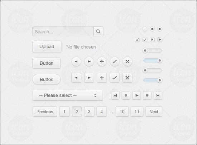Click the Next pagination button
This screenshot has width=197, height=145.
[x=154, y=111]
